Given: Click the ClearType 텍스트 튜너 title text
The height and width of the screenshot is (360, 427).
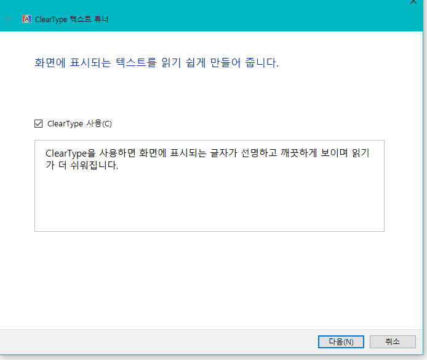Looking at the screenshot, I should [71, 19].
